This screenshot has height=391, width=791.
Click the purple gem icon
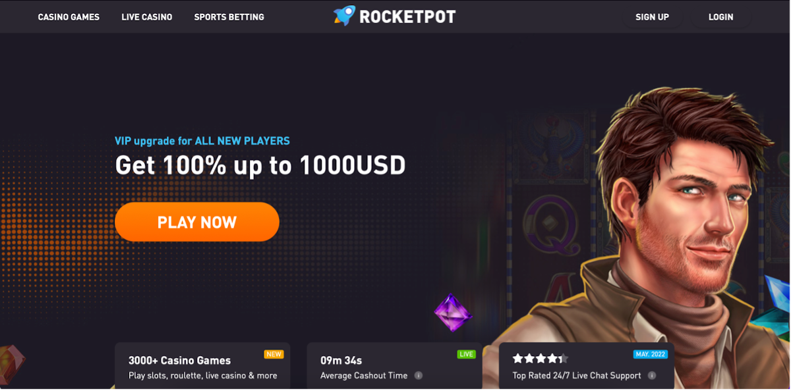click(x=454, y=313)
